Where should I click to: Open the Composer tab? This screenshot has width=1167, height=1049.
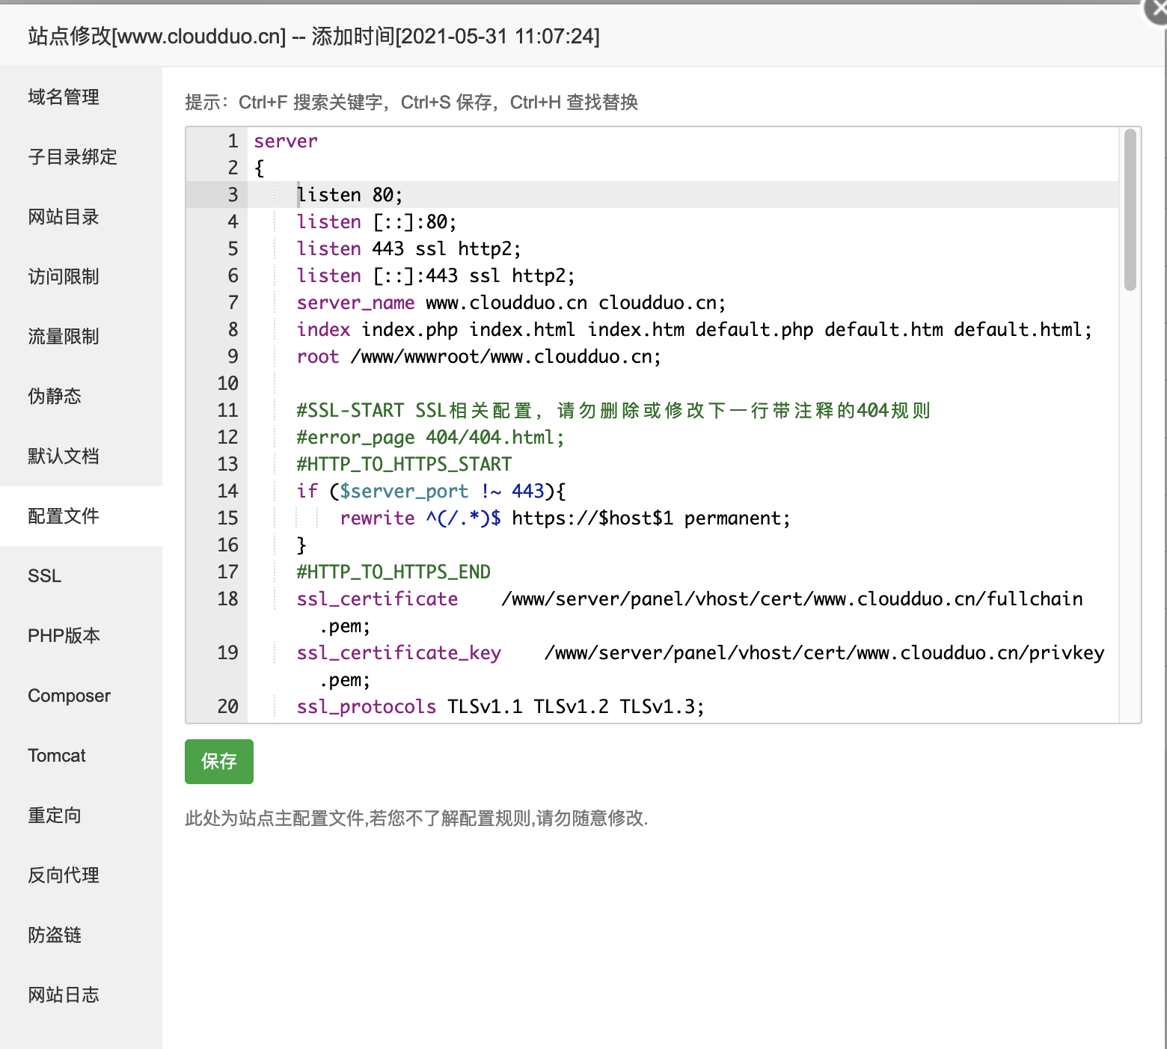(x=81, y=696)
